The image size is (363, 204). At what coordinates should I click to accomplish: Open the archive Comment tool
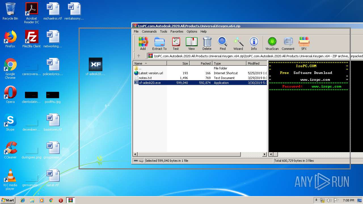(288, 44)
